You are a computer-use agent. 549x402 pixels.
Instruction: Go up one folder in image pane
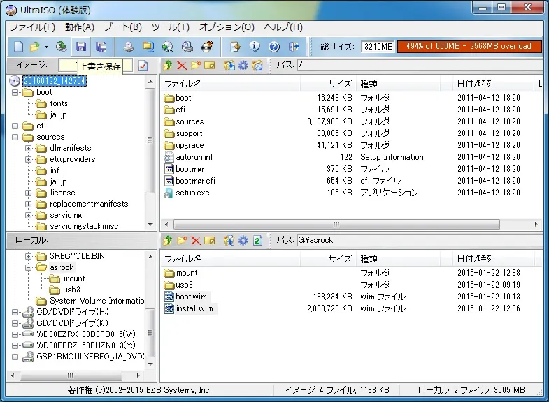pyautogui.click(x=168, y=66)
